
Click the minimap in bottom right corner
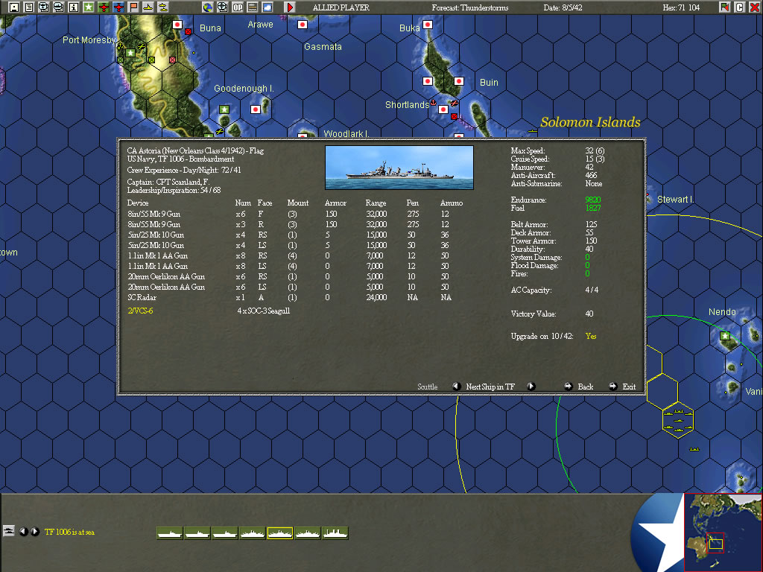click(723, 533)
